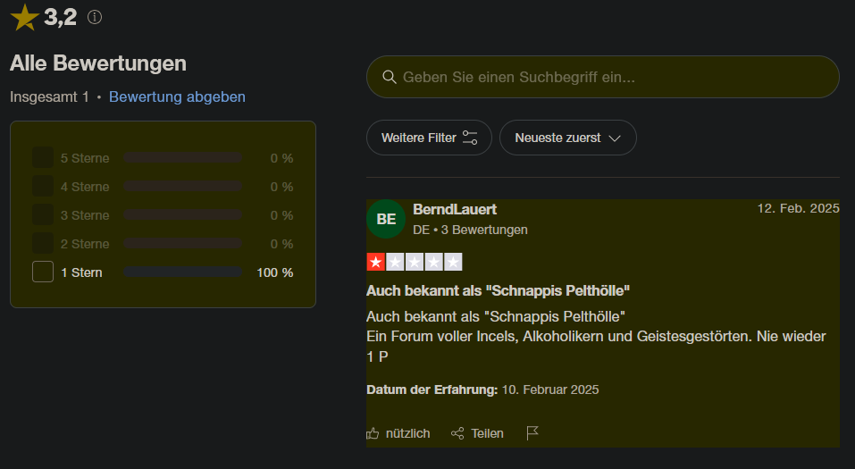Check the 5 Sterne filter checkbox
Viewport: 855px width, 469px height.
(x=43, y=157)
